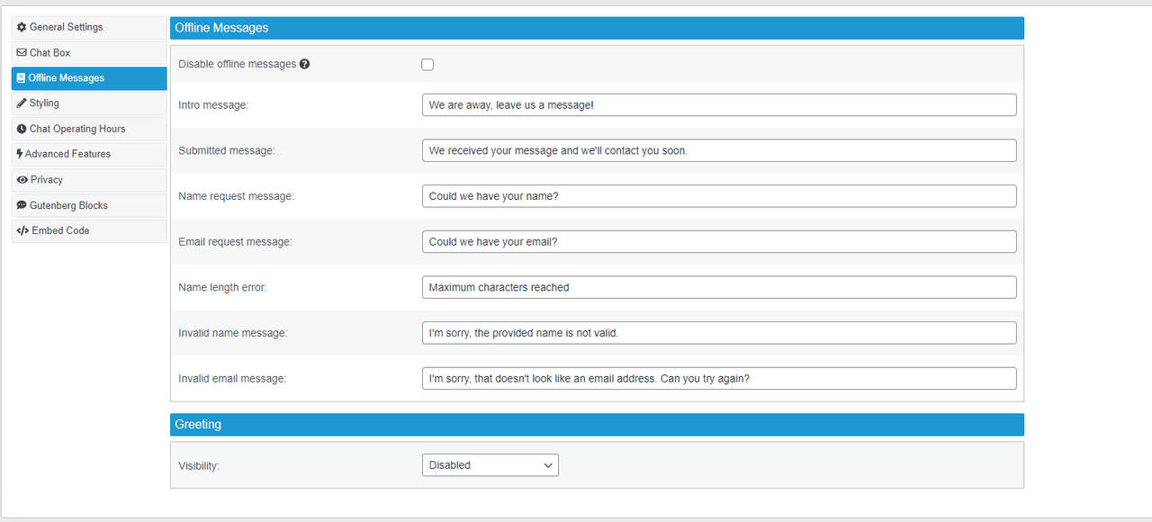Click the eye icon beside Privacy
This screenshot has width=1152, height=522.
[22, 180]
